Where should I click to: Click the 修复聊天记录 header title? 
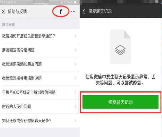pyautogui.click(x=100, y=11)
